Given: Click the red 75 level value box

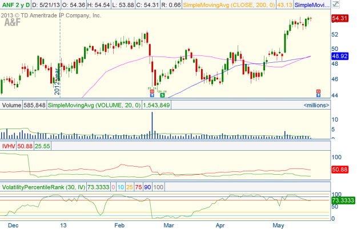Looking at the screenshot, I should pos(139,187).
